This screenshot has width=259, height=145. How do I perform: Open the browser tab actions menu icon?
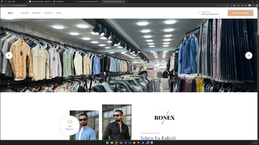click(2, 2)
